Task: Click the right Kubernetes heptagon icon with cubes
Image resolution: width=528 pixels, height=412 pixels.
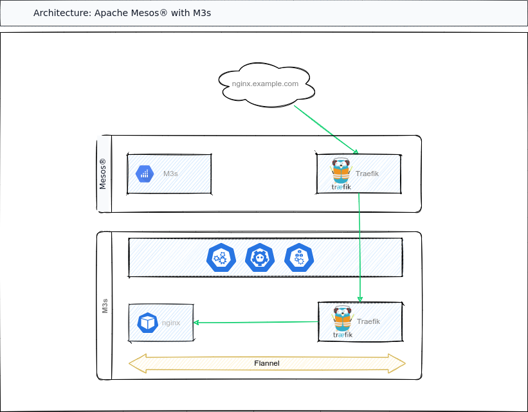Action: pos(299,258)
